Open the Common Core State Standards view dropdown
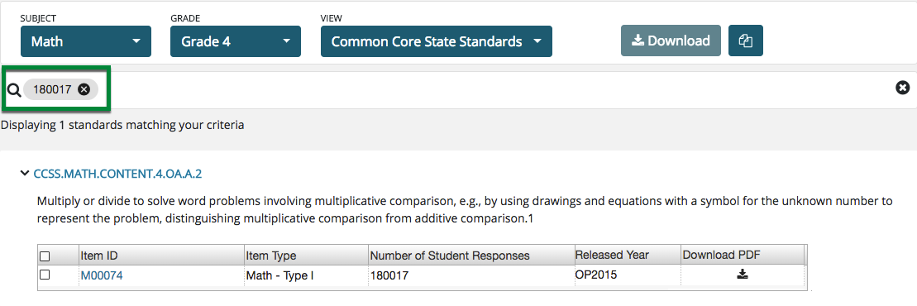 click(x=437, y=41)
